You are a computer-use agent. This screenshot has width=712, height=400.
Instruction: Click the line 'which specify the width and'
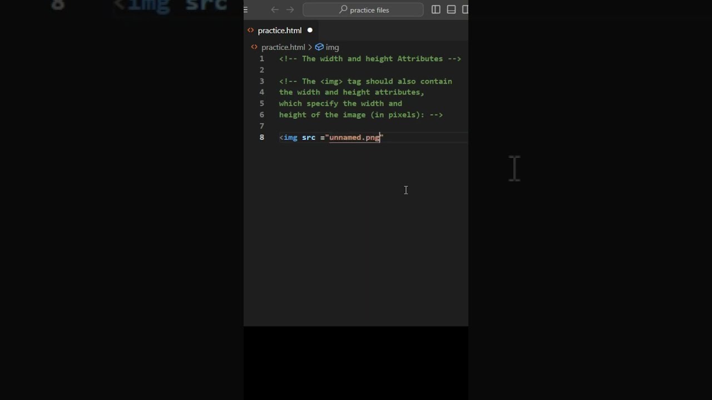[340, 104]
